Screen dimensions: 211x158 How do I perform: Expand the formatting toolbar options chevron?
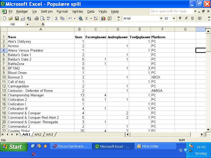point(209,18)
